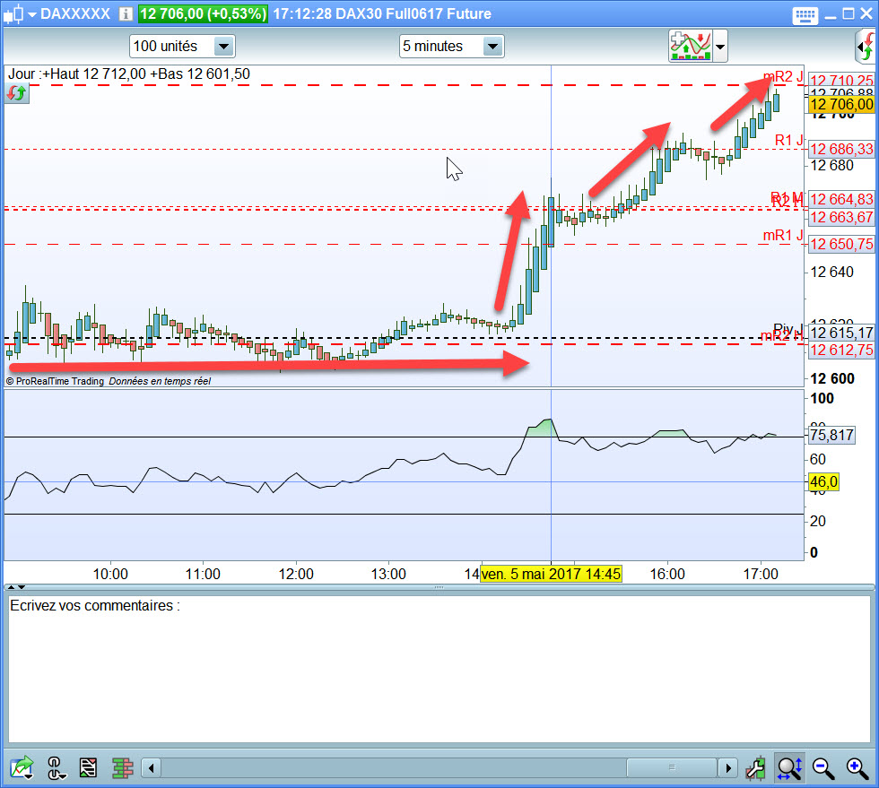
Task: Click 'Jour :+Haut 12 712,00 +Bas 12 601,50' text
Action: (129, 74)
